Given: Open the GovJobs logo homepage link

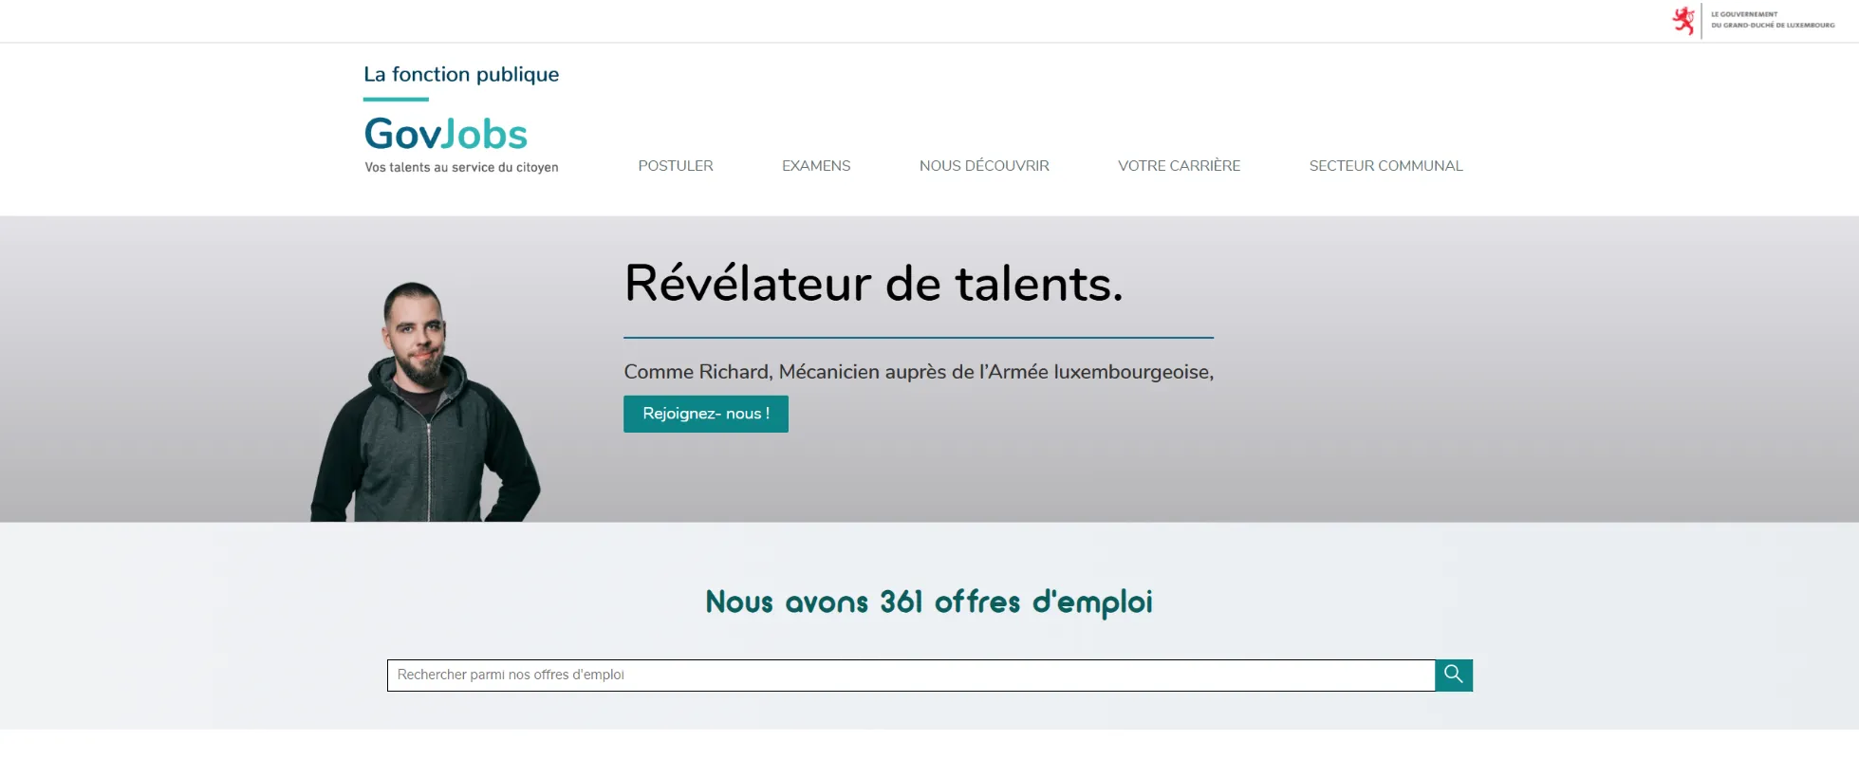Looking at the screenshot, I should coord(445,135).
